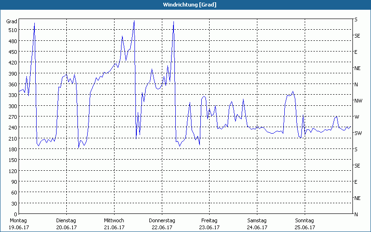Select the Donnerstag day label
The image size is (371, 232).
pos(162,221)
